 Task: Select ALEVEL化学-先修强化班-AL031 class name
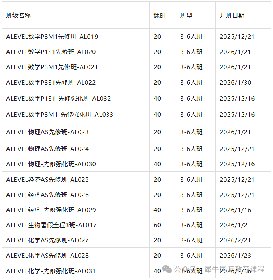pyautogui.click(x=51, y=271)
